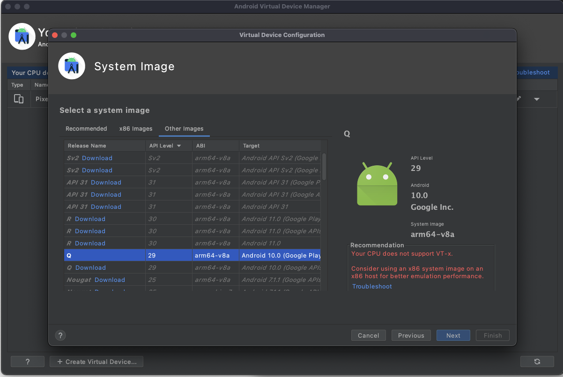Click Troubleshoot link in the AVD Manager banner
The height and width of the screenshot is (377, 563).
coord(532,73)
